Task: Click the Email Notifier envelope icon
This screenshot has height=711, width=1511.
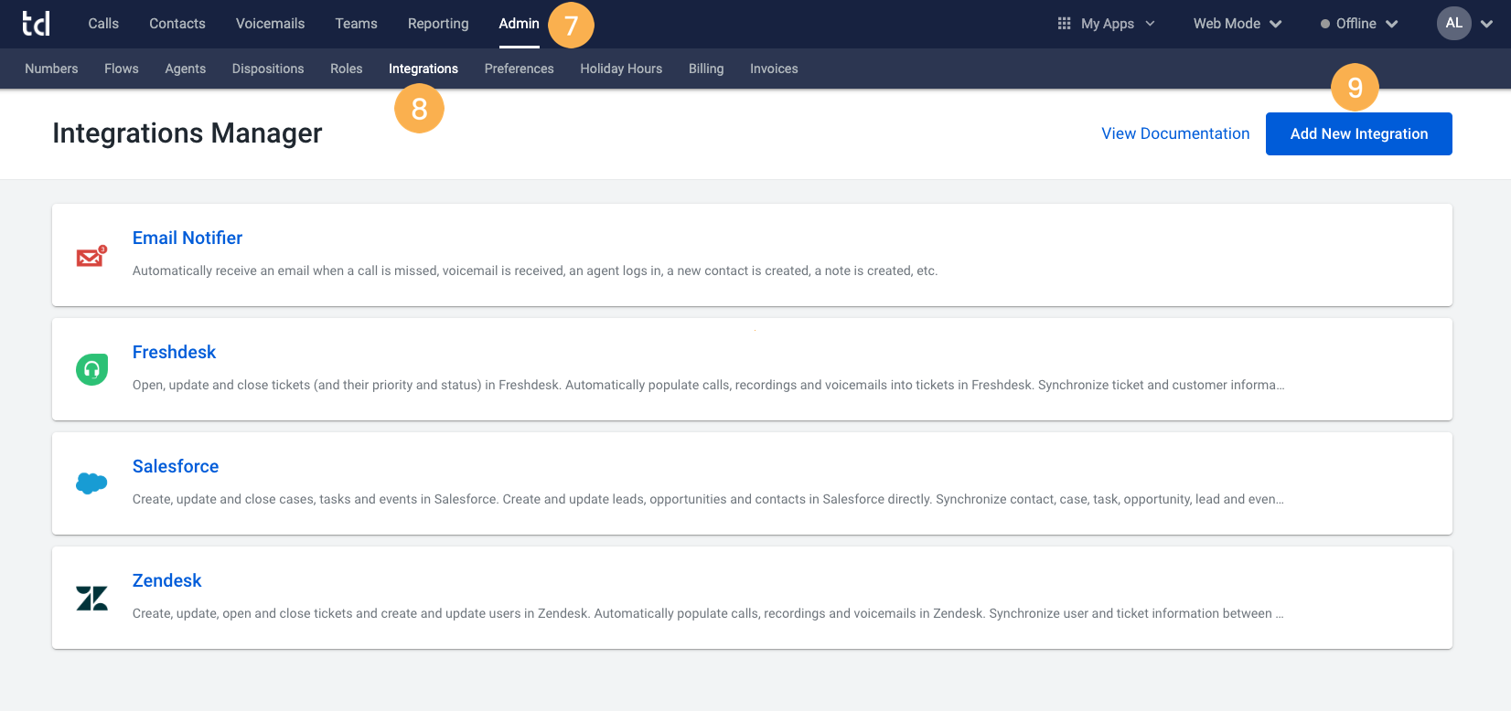Action: 91,256
